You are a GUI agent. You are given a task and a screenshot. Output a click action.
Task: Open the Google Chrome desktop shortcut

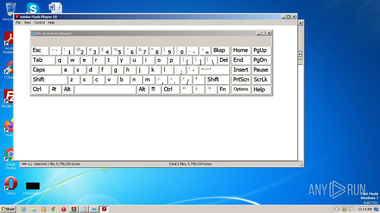(x=10, y=159)
